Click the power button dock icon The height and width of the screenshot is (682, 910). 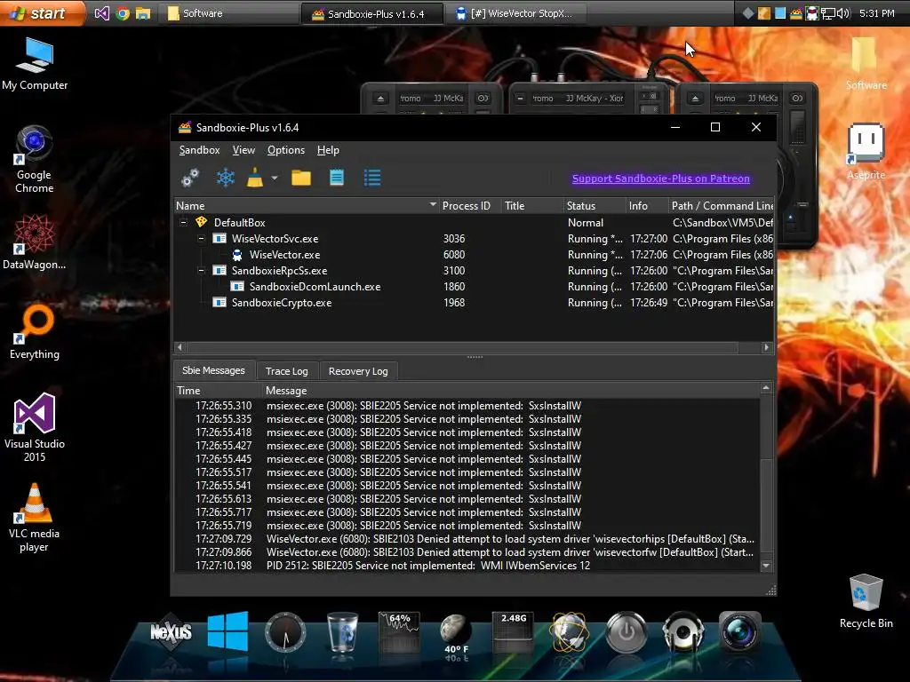click(x=627, y=631)
